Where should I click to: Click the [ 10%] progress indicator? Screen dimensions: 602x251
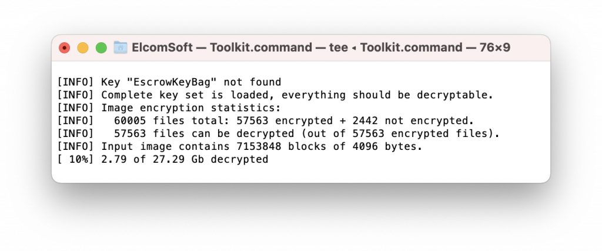tap(75, 159)
